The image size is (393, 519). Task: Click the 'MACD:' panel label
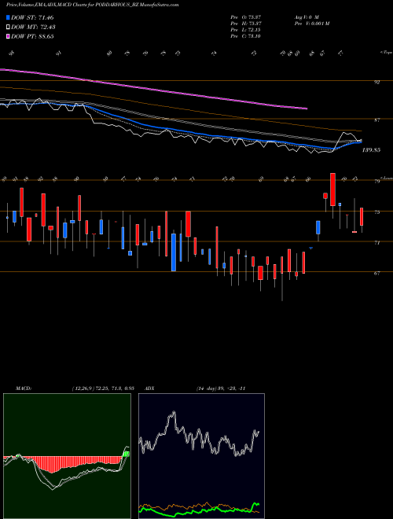[24, 388]
